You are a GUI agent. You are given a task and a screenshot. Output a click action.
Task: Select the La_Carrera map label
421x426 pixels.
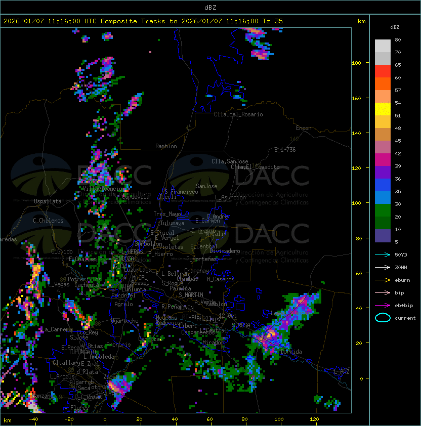(57, 329)
